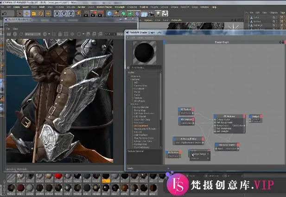Open View menu in Redshift RenderView

(15, 29)
